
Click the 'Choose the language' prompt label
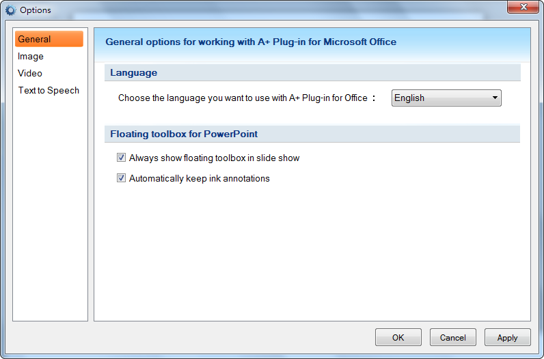(x=243, y=98)
